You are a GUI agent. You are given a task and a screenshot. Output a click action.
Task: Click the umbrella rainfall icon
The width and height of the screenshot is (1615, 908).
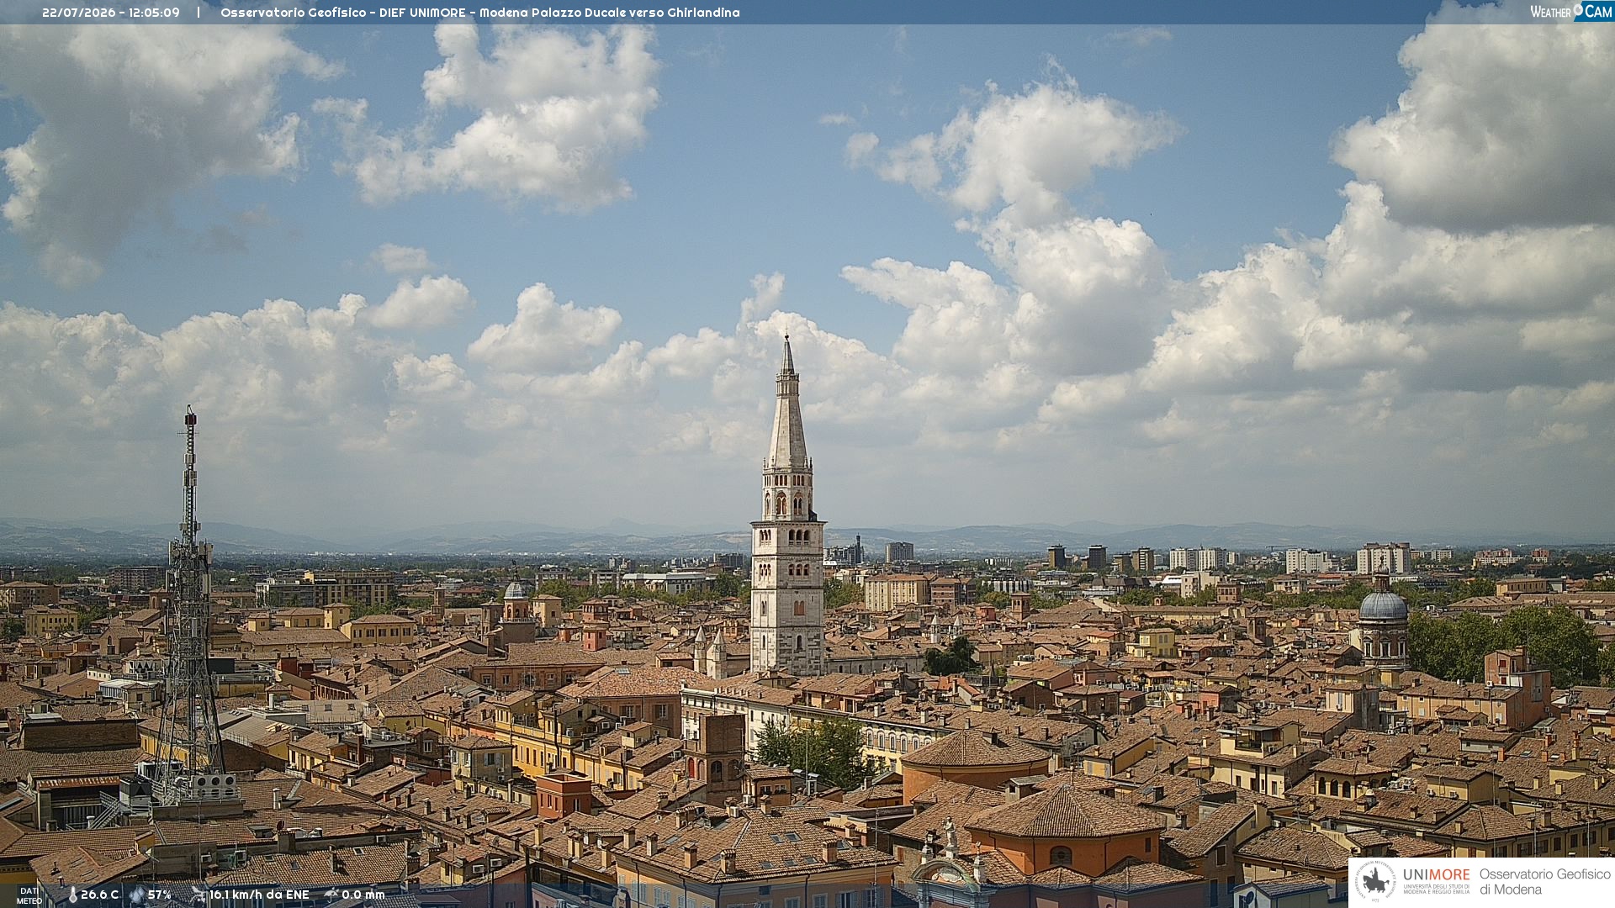tap(331, 895)
